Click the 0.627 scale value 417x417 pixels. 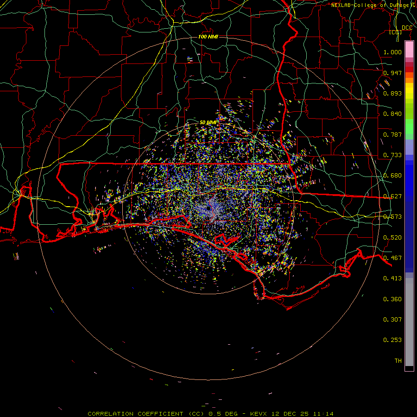pyautogui.click(x=392, y=196)
